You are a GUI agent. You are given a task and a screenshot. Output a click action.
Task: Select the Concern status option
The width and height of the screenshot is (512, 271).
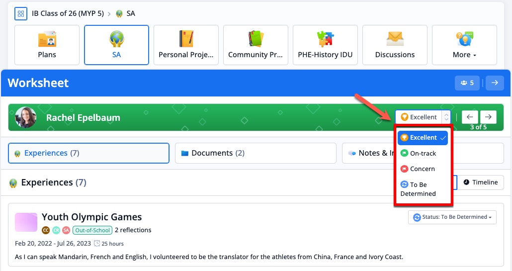pos(423,169)
